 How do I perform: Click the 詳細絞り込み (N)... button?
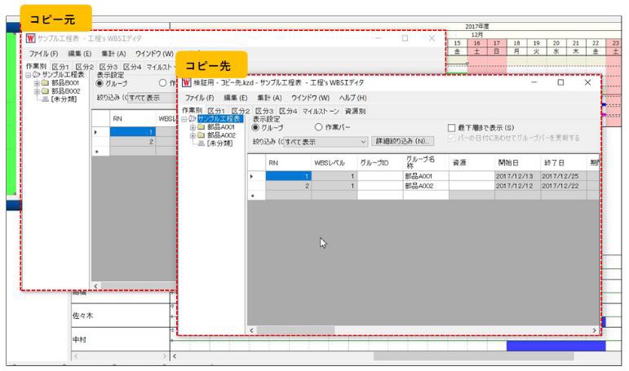tap(404, 142)
